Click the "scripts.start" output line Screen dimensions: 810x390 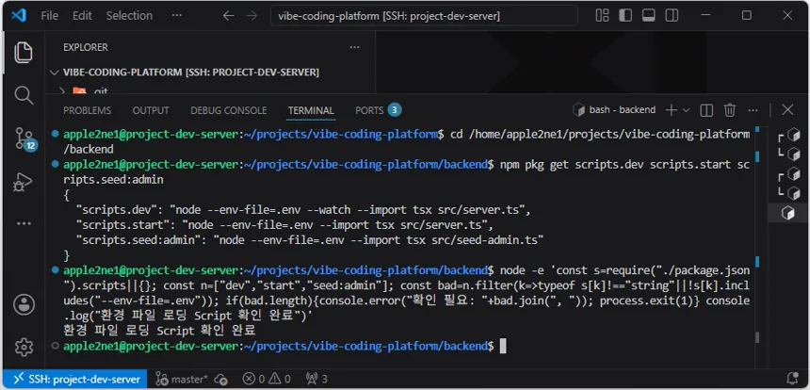coord(285,225)
